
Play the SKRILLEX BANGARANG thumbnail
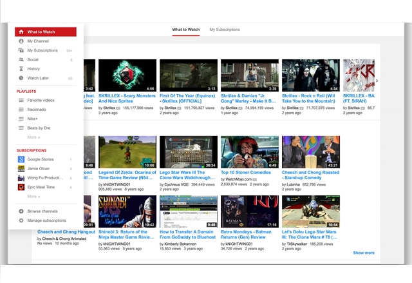359,75
